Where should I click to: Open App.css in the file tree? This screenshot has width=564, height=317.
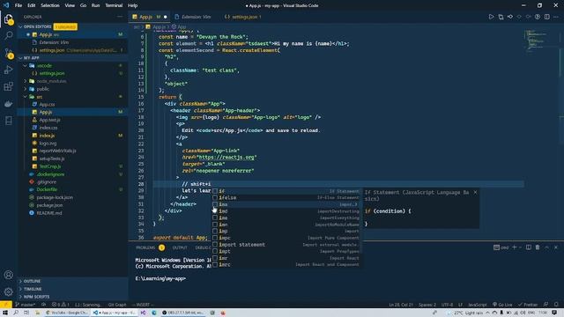click(x=47, y=104)
